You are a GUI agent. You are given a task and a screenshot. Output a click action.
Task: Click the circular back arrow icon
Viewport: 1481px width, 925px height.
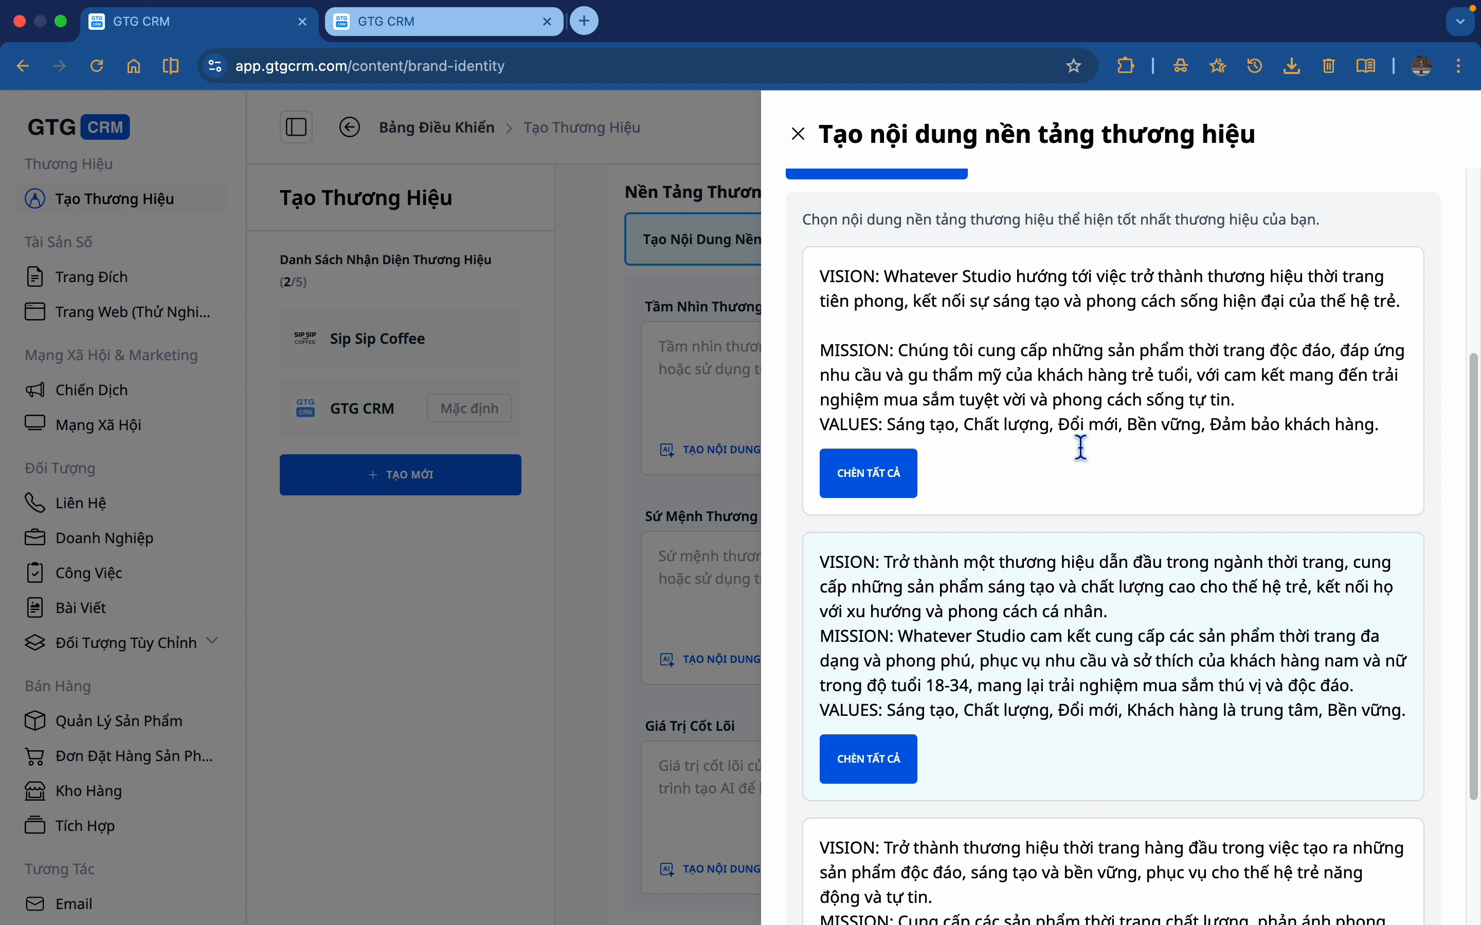tap(350, 127)
